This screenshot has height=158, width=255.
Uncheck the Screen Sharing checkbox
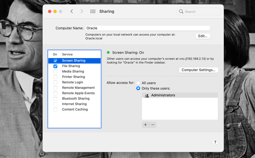tap(55, 61)
